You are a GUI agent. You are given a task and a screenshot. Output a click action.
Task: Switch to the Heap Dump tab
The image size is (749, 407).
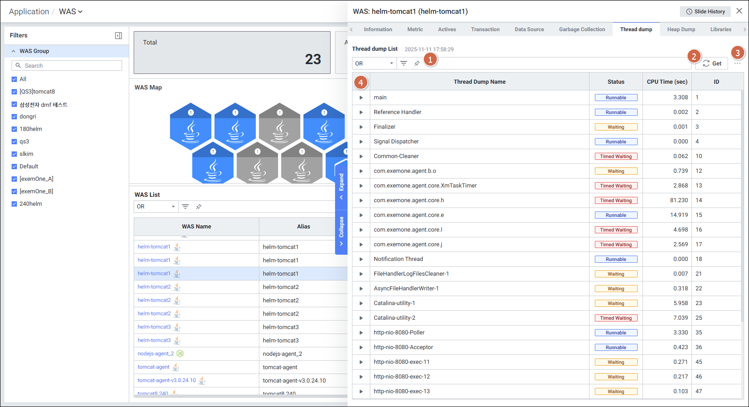681,29
